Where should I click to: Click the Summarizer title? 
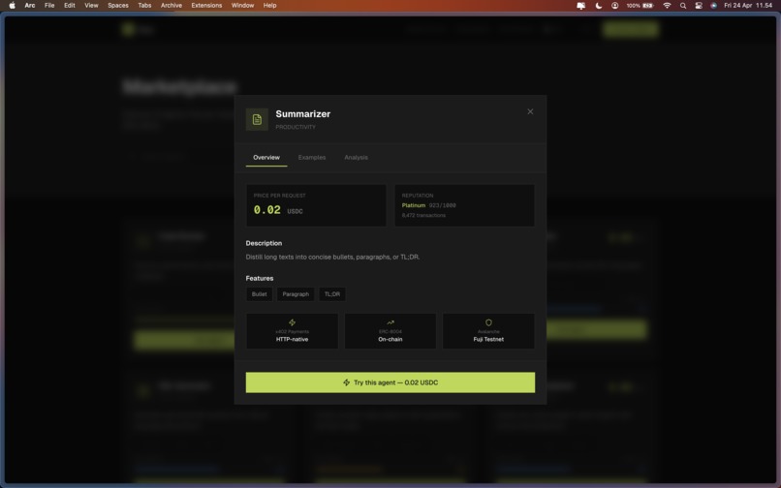click(x=303, y=114)
